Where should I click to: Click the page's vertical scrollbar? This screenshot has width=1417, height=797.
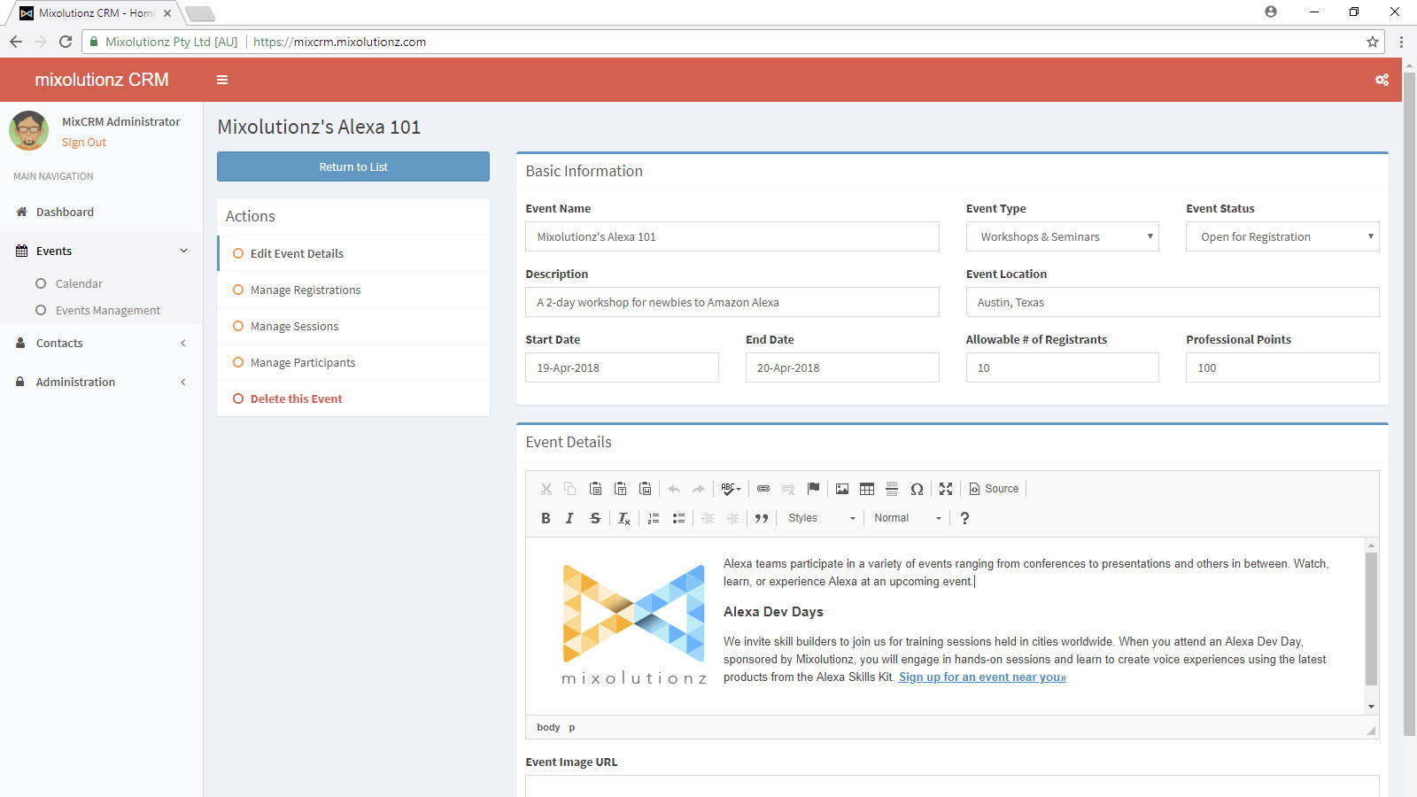1409,404
